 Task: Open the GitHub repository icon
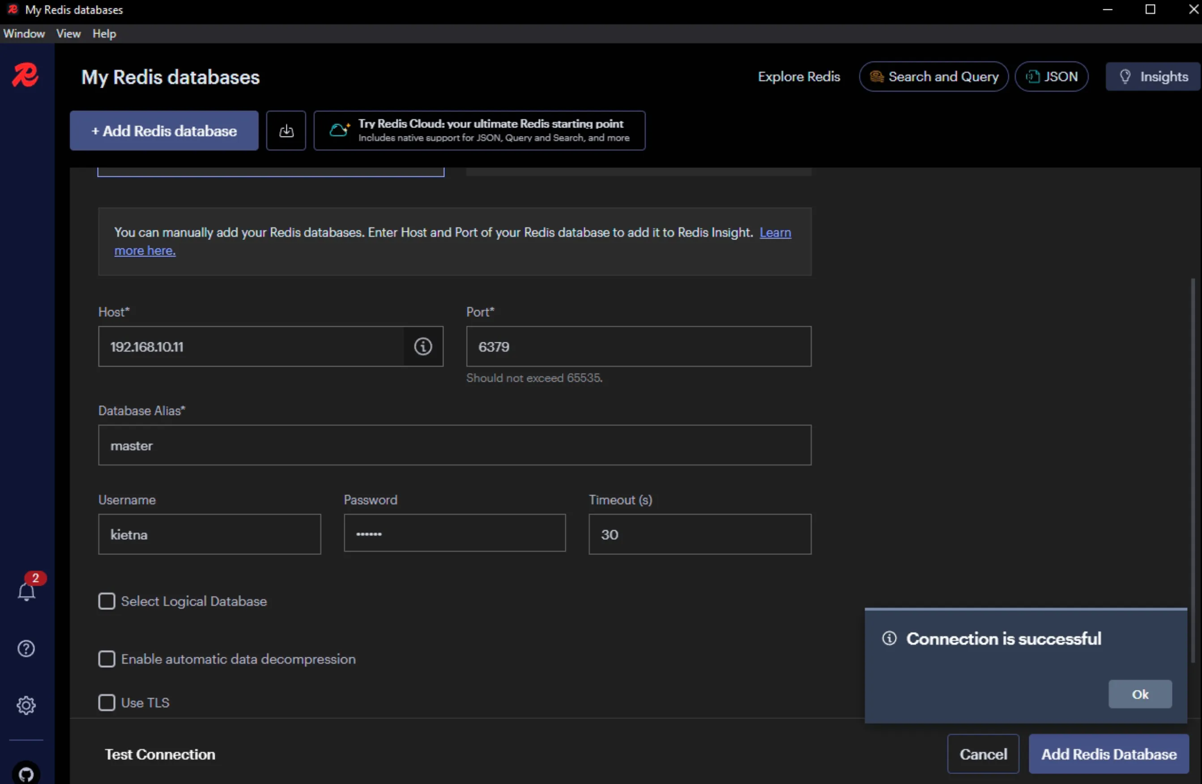pyautogui.click(x=26, y=773)
